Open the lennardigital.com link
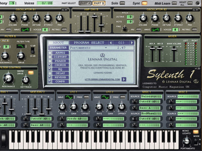 point(102,79)
